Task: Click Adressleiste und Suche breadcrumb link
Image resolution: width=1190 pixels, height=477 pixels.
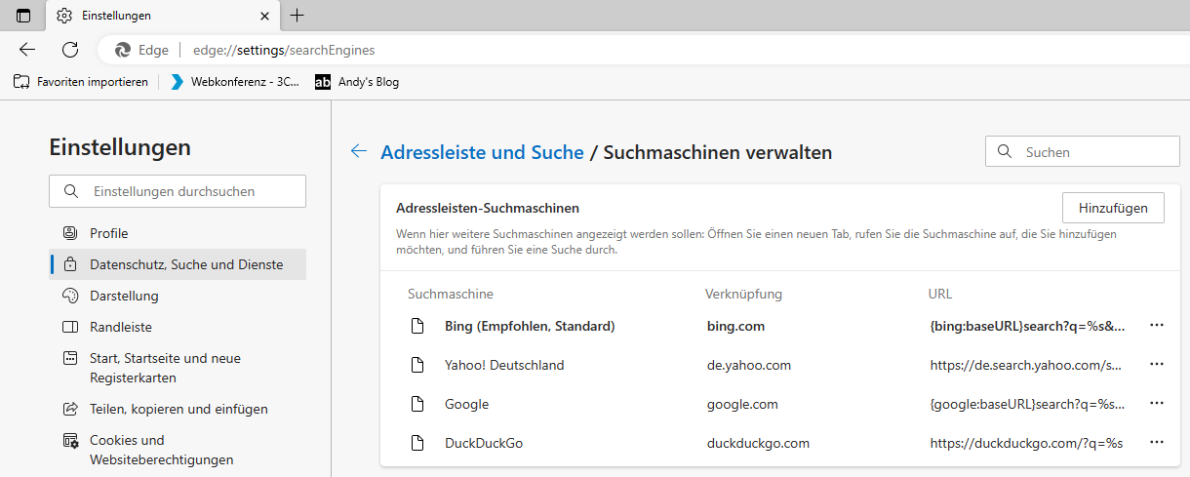Action: [x=482, y=152]
